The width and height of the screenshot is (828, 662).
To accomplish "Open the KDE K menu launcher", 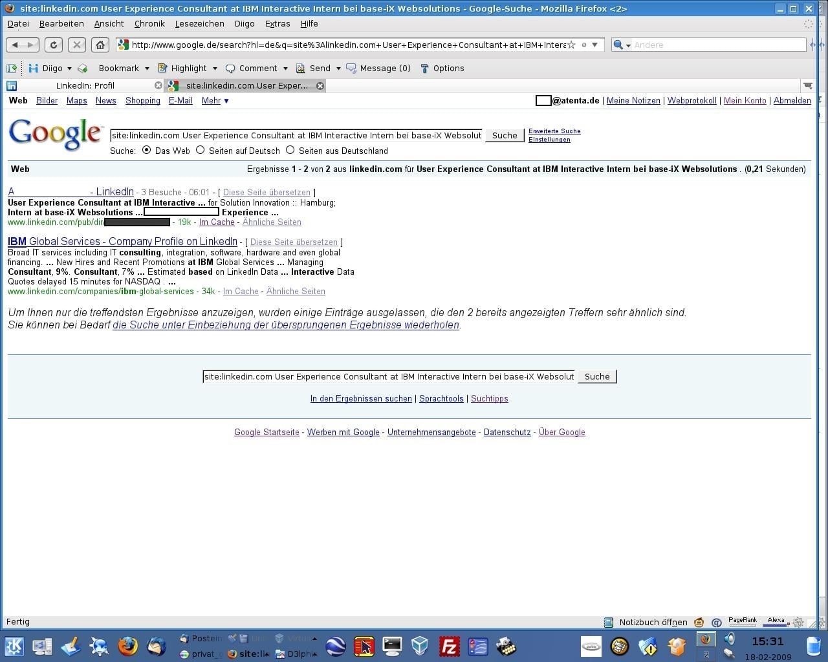I will [14, 646].
